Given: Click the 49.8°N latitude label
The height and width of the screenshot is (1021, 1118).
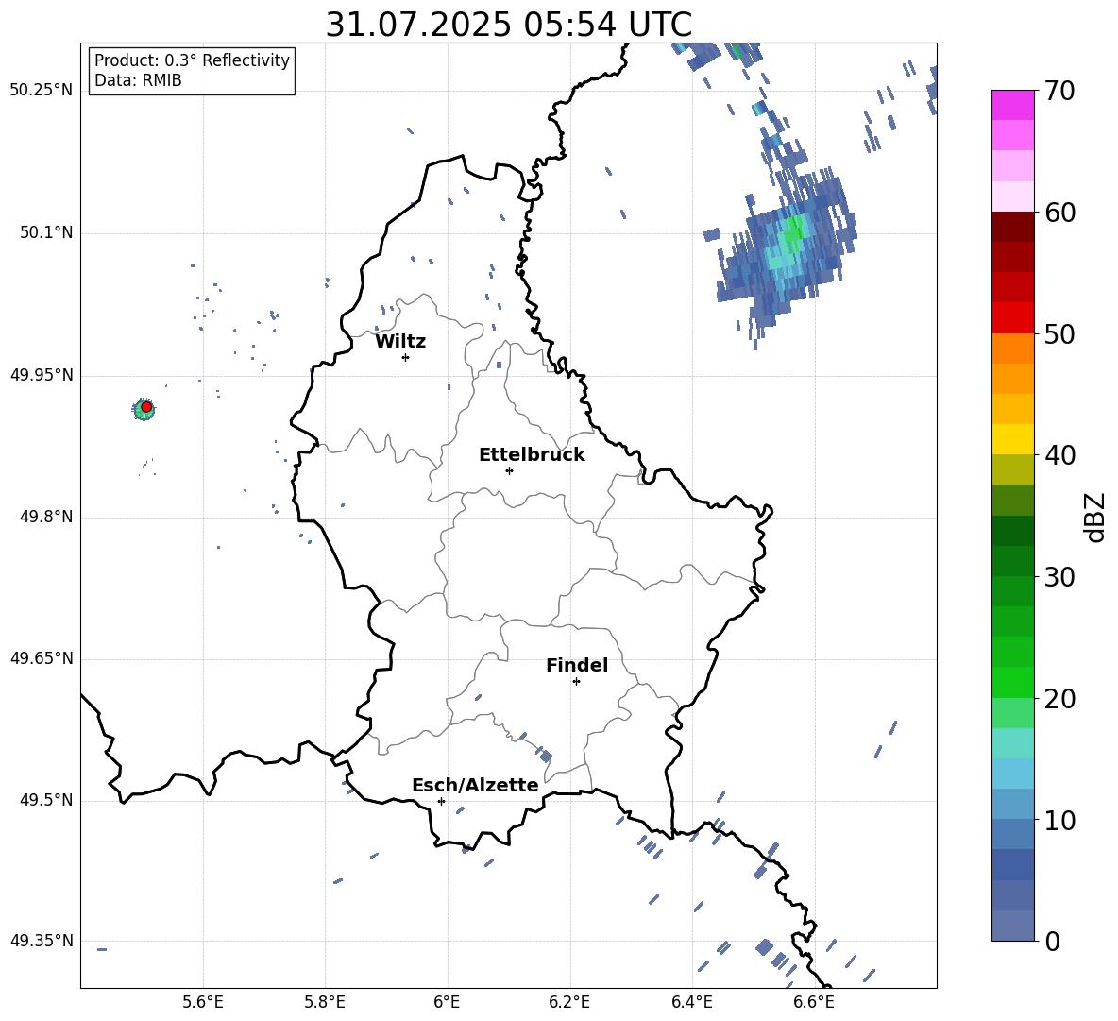Looking at the screenshot, I should point(46,517).
